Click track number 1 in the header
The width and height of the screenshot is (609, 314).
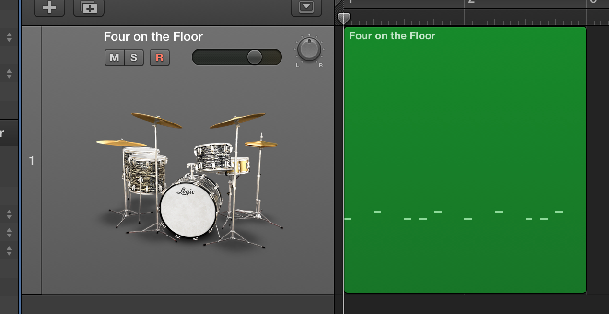click(x=32, y=160)
